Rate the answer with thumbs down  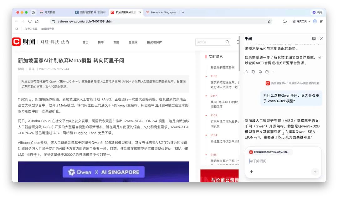(253, 72)
